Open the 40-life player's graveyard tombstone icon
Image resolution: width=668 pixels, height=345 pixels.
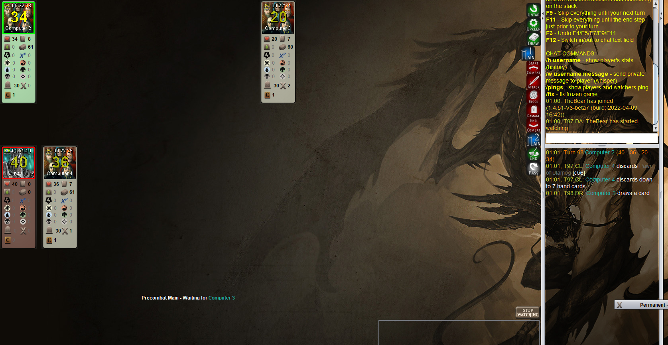click(x=8, y=231)
